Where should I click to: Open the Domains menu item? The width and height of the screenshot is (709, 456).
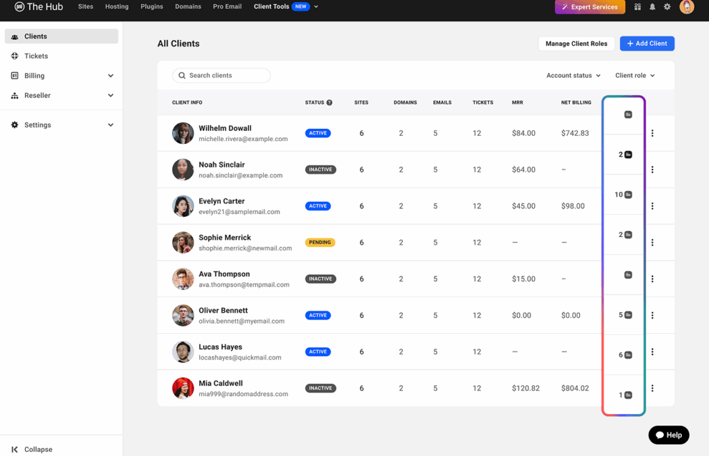[188, 7]
